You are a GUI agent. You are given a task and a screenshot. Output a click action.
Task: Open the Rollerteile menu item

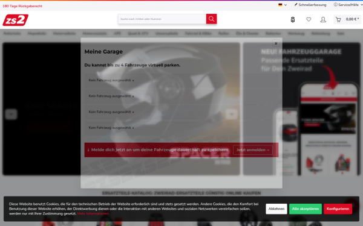tap(12, 33)
